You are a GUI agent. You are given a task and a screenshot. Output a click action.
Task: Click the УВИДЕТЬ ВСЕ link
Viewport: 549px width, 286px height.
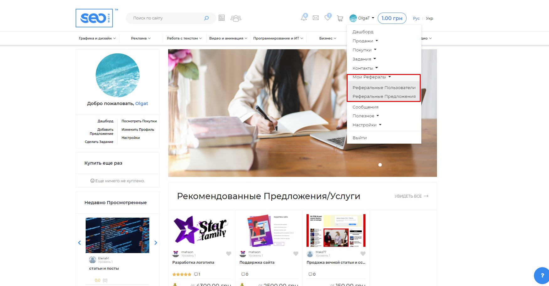411,196
